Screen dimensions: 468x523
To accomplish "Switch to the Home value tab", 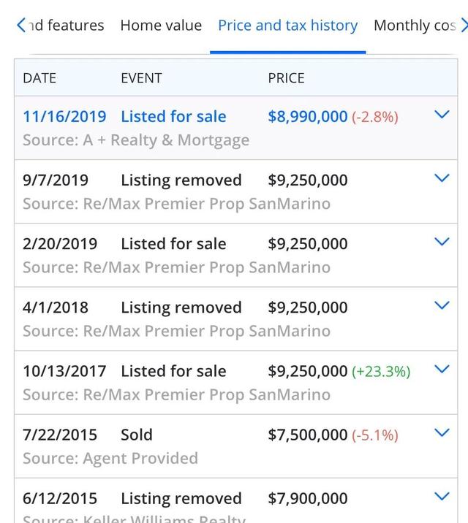I will click(x=161, y=26).
